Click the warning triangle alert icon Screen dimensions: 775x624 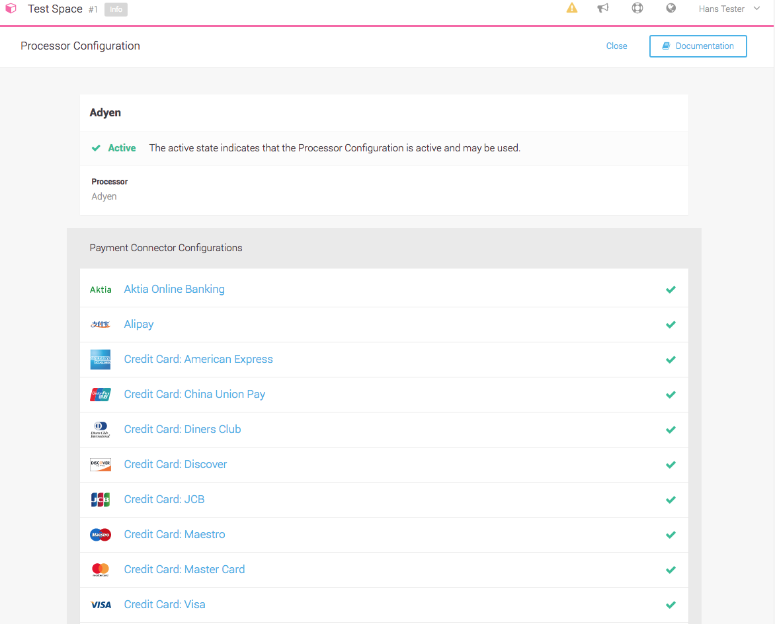(x=571, y=8)
